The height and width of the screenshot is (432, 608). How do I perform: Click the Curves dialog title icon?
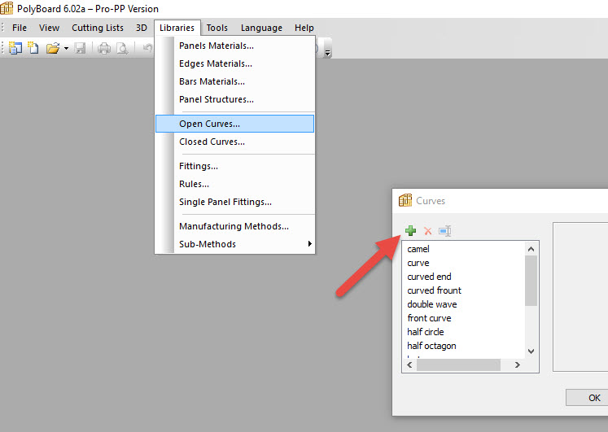click(x=405, y=200)
